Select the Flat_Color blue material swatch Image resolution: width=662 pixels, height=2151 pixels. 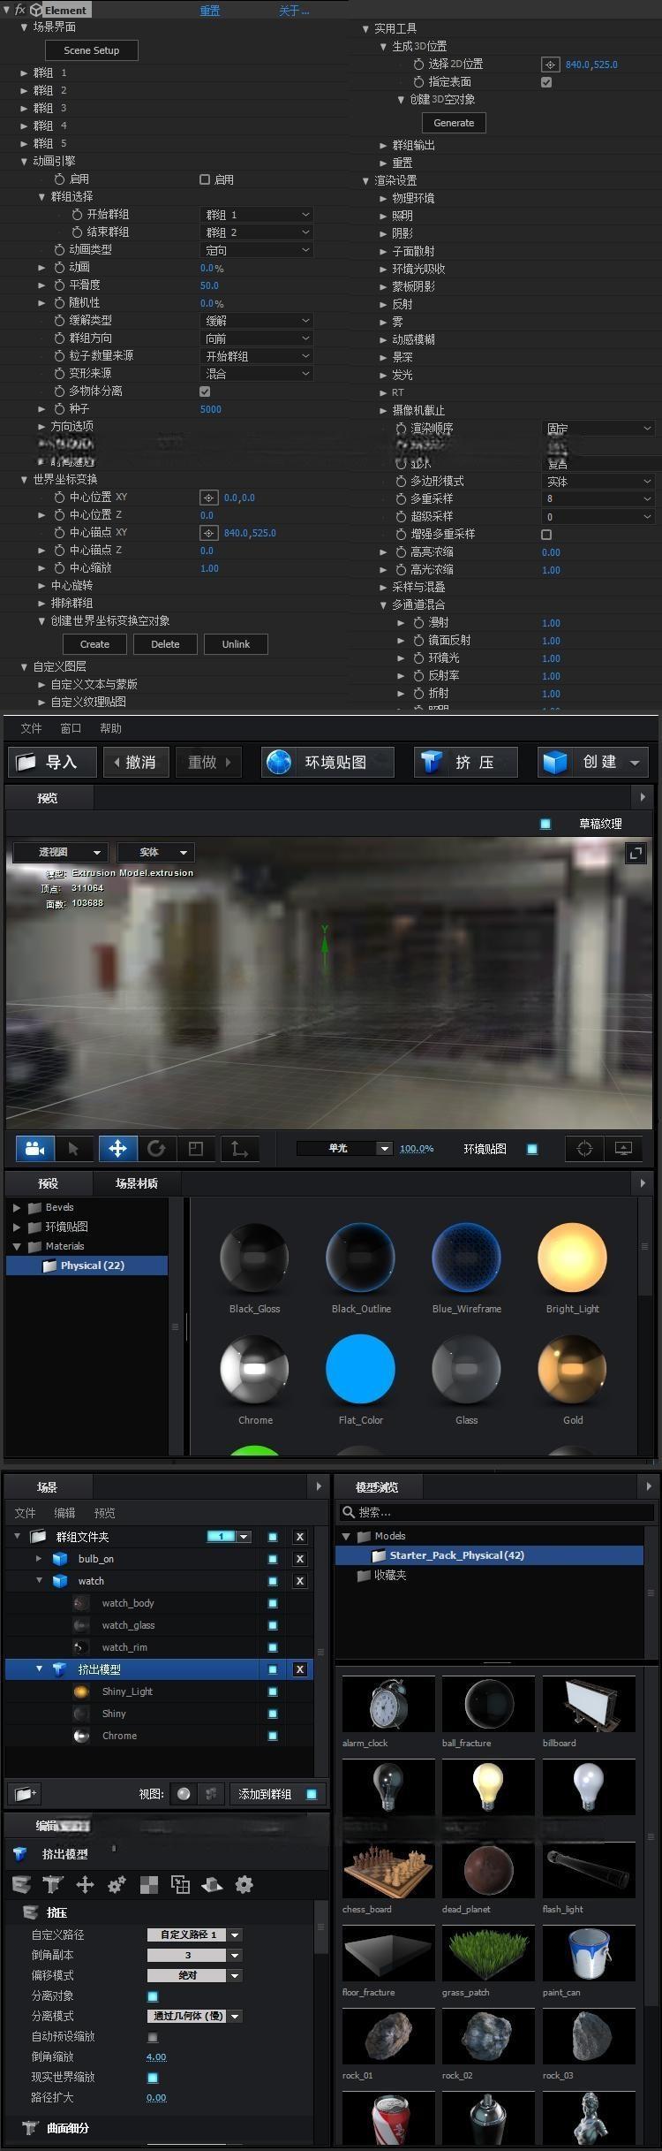(x=360, y=1369)
